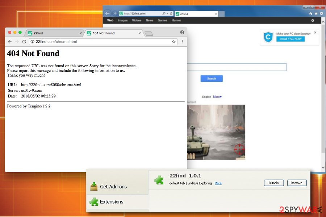Select Videos in the 22find navigation bar
This screenshot has height=217, width=326.
[137, 20]
